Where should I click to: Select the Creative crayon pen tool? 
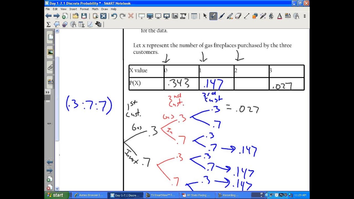230,16
